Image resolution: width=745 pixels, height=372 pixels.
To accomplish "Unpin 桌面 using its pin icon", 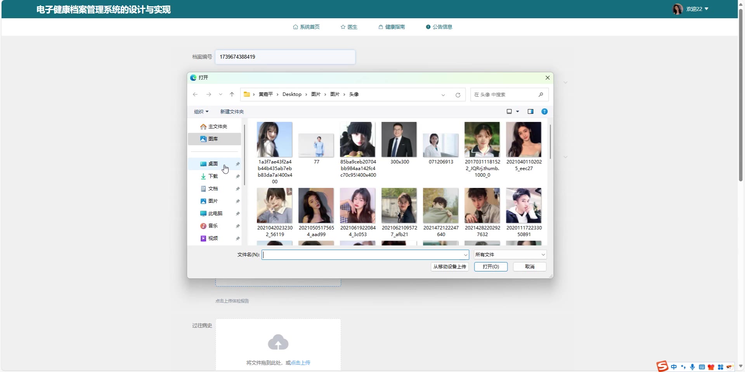I will [x=237, y=164].
